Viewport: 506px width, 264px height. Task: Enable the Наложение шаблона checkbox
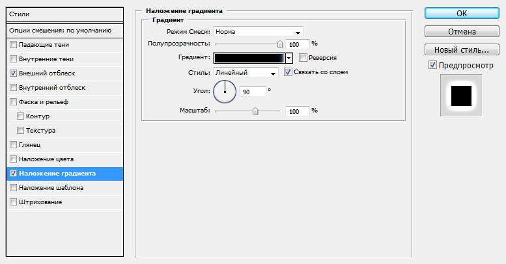coord(13,188)
